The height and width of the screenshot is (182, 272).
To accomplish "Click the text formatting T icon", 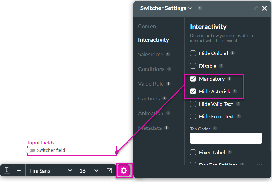I will tap(7, 170).
